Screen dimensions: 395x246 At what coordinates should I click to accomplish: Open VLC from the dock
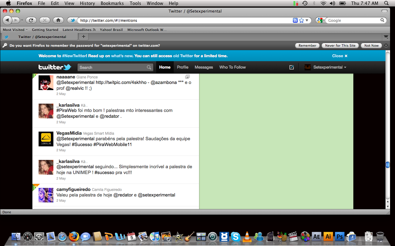pos(247,236)
